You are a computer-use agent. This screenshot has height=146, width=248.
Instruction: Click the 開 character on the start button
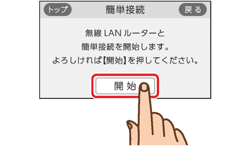click(119, 86)
